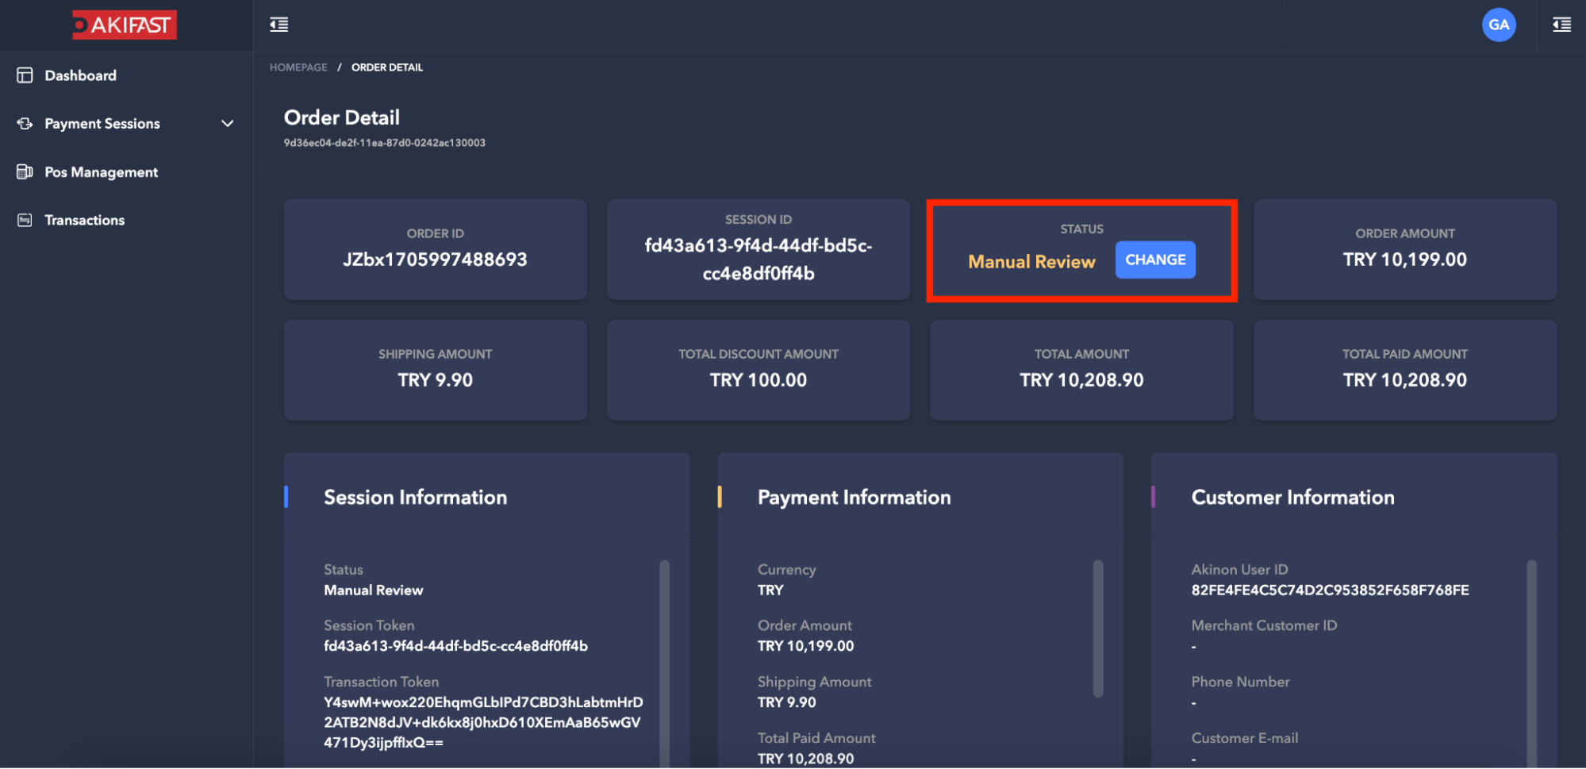Toggle the right panel icon in top-right corner

click(x=1561, y=25)
